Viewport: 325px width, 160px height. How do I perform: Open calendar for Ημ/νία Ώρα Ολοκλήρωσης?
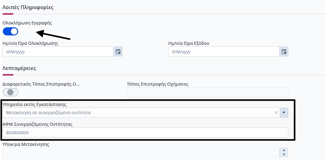(118, 51)
